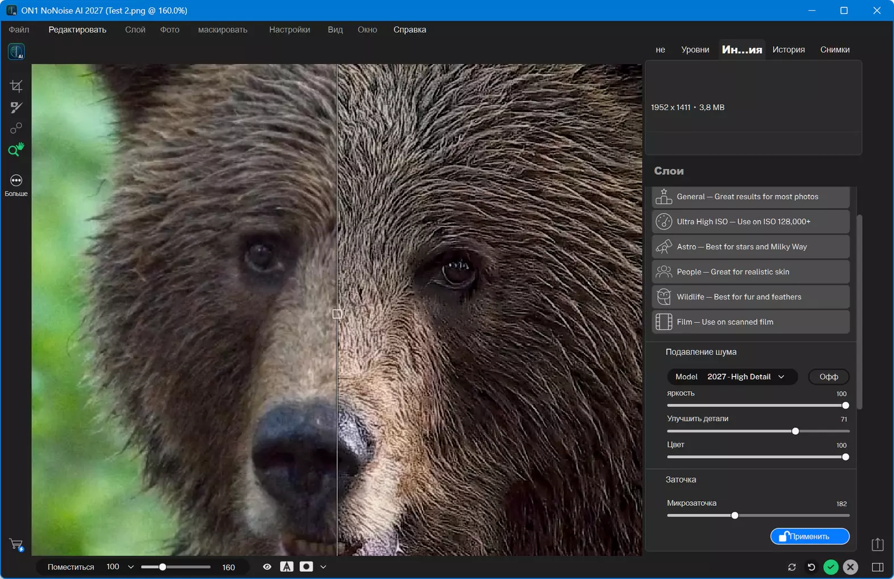Click the right panel vertical scrollbar
The image size is (894, 579).
coord(859,312)
